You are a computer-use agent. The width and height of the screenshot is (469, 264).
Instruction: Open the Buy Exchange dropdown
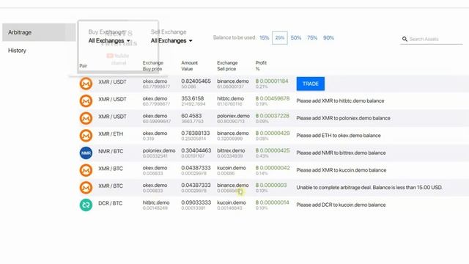tap(109, 41)
